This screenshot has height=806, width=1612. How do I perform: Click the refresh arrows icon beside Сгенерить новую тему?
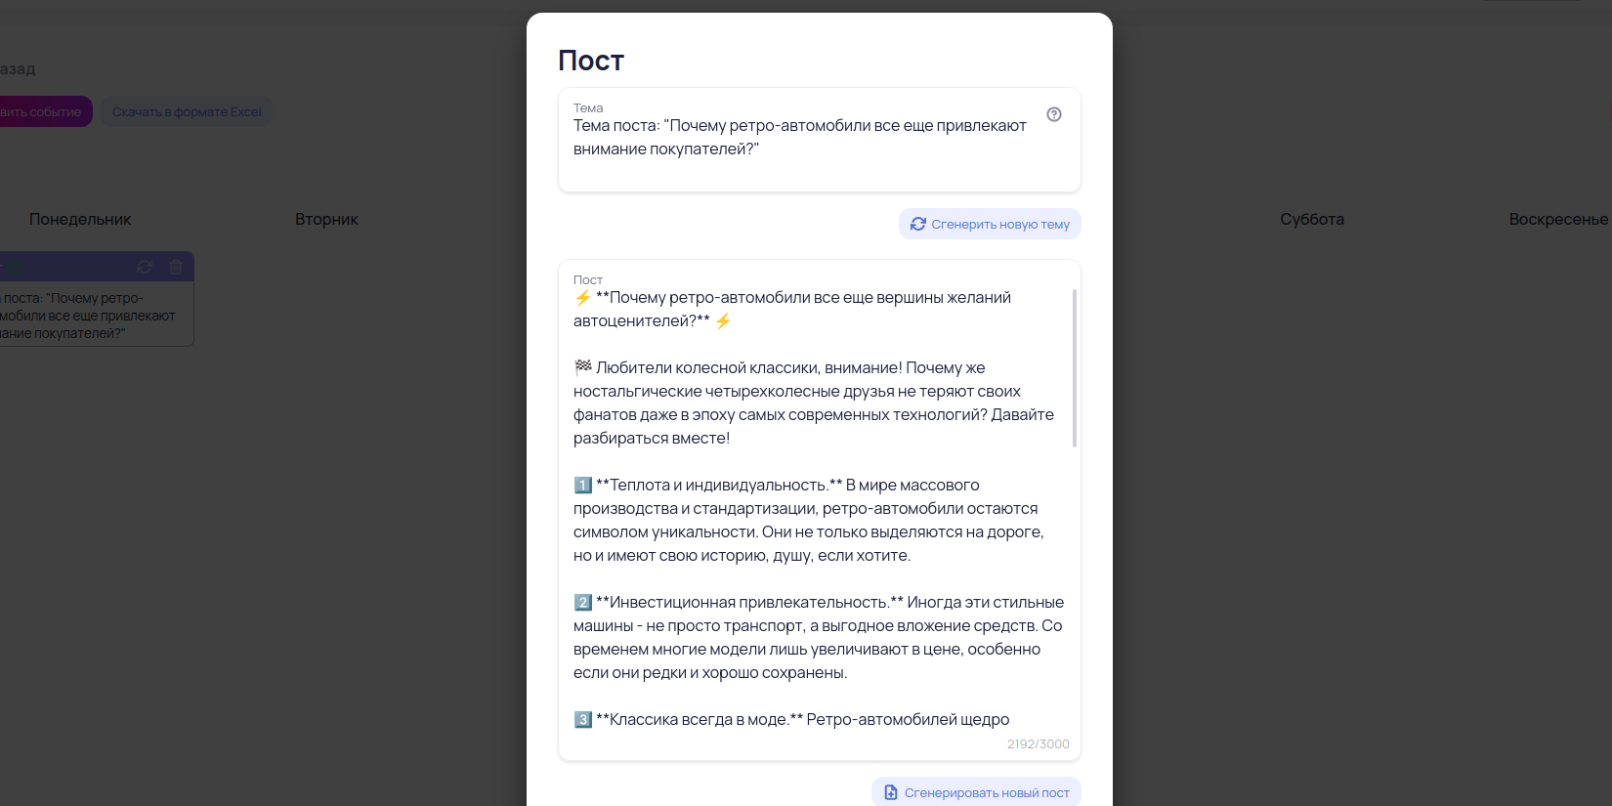pyautogui.click(x=917, y=224)
